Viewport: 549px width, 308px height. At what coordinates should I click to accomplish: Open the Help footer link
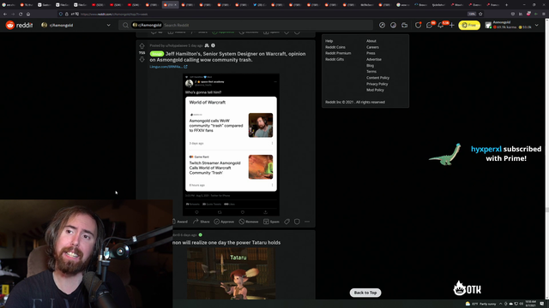(329, 41)
